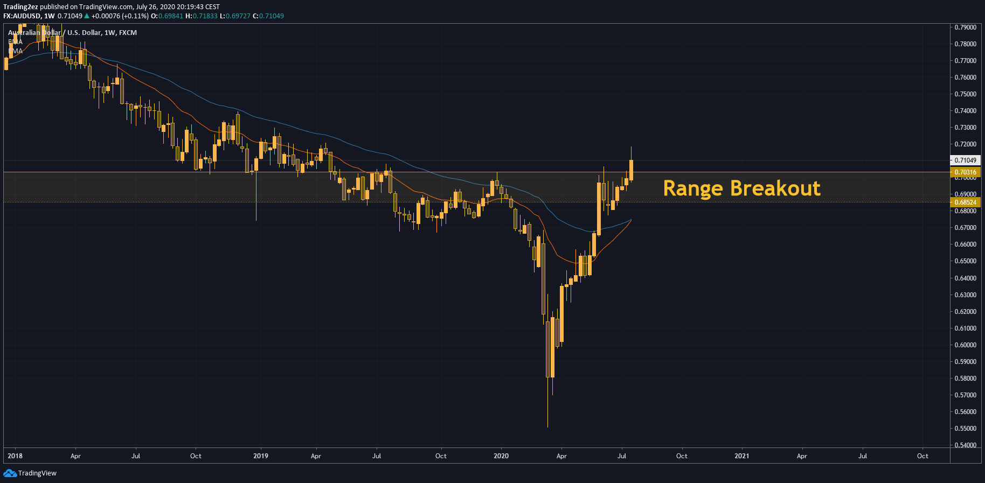The width and height of the screenshot is (985, 483).
Task: Click the Jul label just after 2020
Action: pos(622,456)
